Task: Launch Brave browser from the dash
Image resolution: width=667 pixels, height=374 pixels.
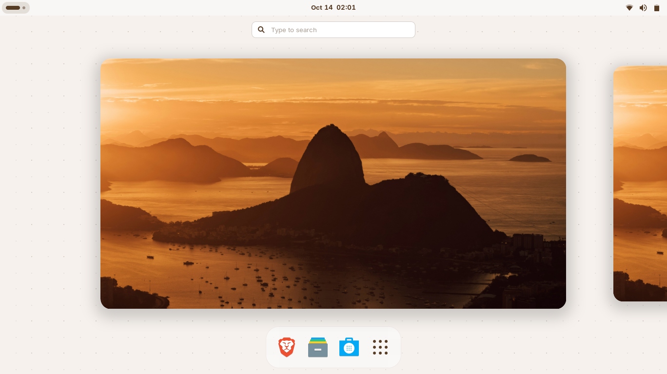Action: (287, 347)
